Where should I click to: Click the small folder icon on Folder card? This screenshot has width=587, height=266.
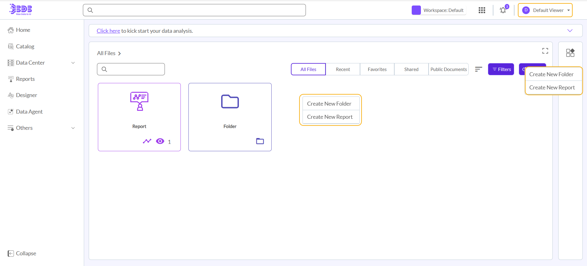(260, 141)
